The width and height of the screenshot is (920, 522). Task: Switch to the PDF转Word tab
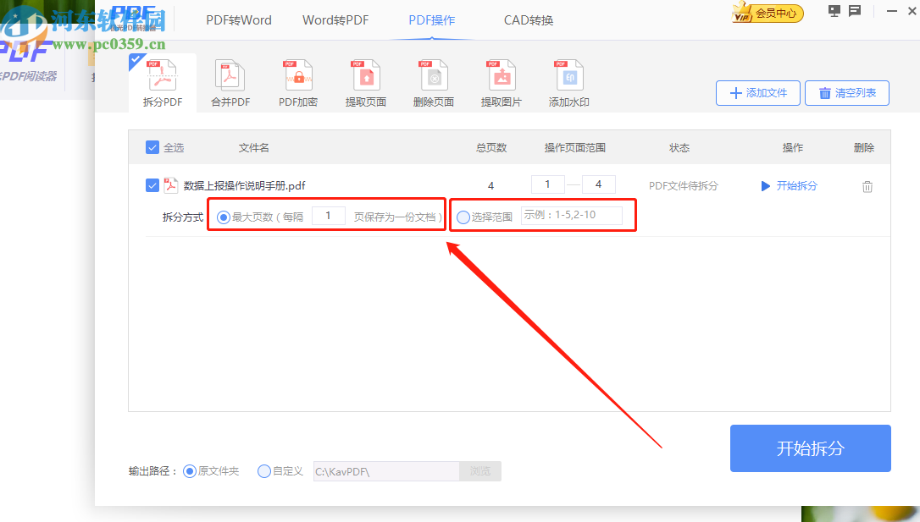(x=238, y=19)
